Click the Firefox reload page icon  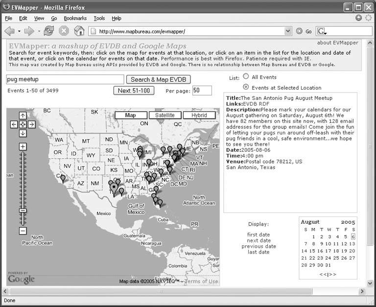[x=48, y=31]
